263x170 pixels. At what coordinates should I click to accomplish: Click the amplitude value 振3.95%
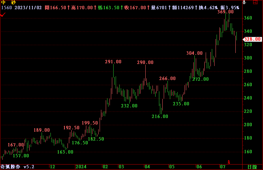coord(230,8)
